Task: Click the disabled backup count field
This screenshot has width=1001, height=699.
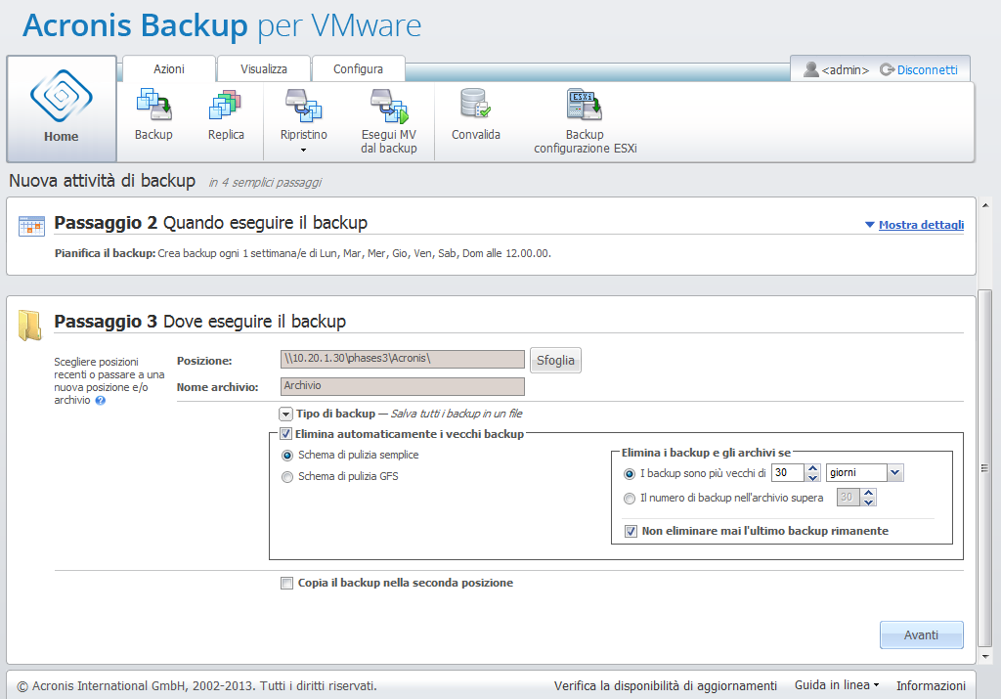Action: [x=849, y=498]
